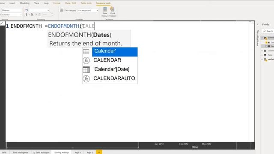
Task: Collapse the Fields pane arrow
Action: pyautogui.click(x=258, y=24)
